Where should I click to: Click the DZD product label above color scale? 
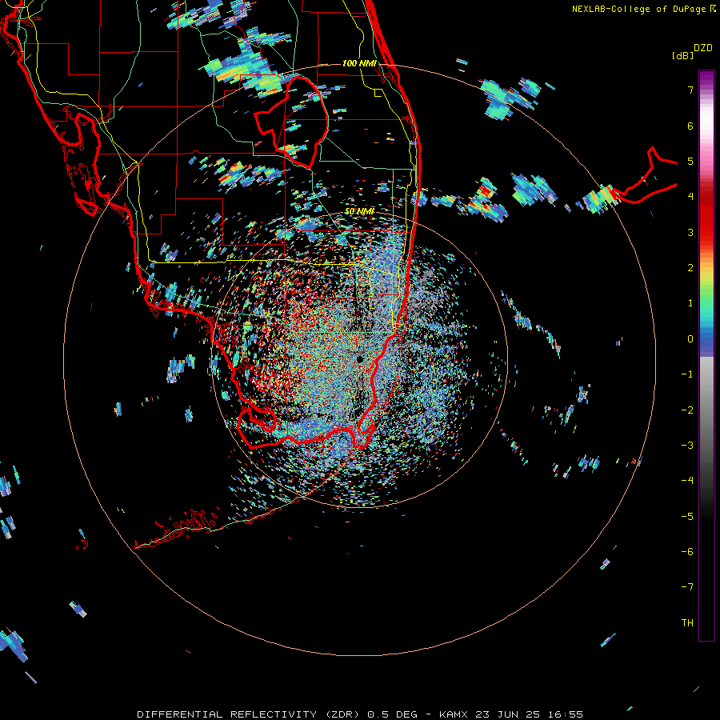[x=703, y=48]
